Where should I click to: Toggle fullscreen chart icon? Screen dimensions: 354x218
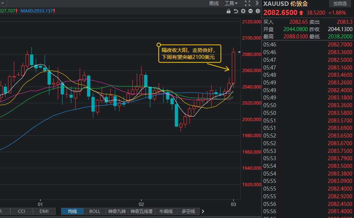(x=248, y=3)
